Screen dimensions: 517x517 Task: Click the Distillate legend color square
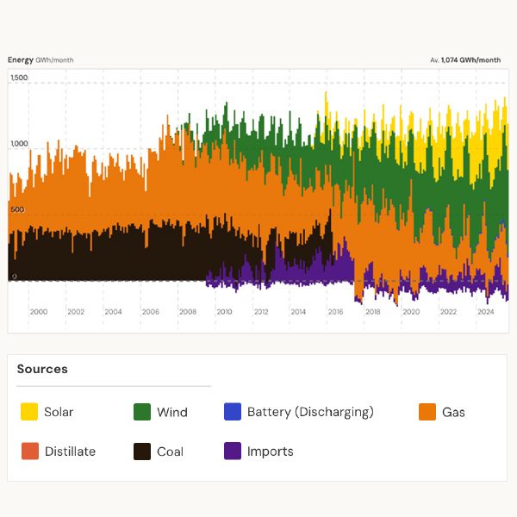click(29, 451)
